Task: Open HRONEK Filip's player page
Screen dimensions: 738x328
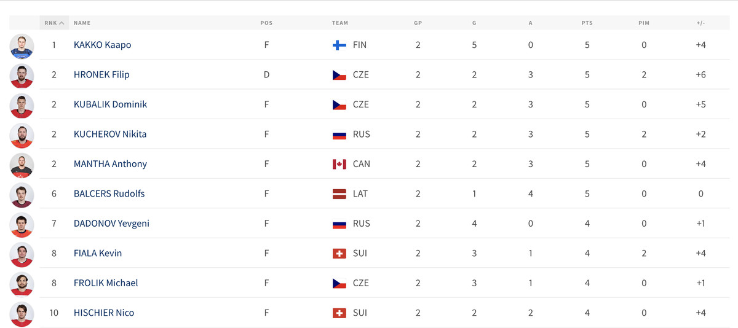Action: click(x=101, y=74)
